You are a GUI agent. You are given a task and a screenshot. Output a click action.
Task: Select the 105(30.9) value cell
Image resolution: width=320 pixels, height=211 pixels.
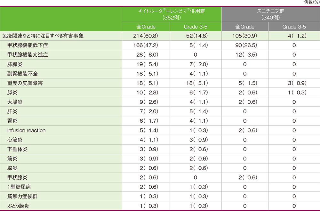click(x=245, y=36)
